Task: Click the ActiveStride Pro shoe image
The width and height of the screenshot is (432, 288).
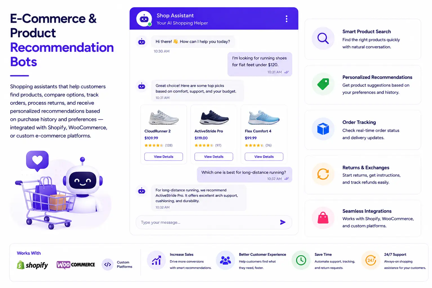Action: pos(214,117)
